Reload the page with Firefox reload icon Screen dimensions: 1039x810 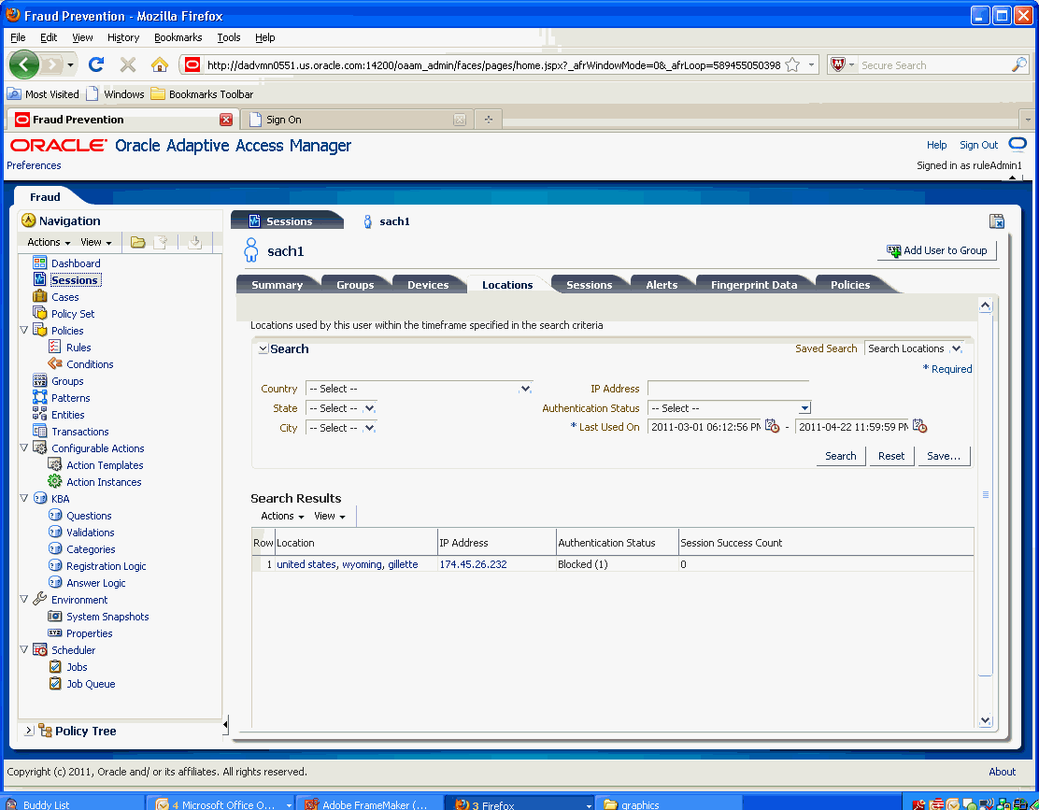(x=96, y=64)
